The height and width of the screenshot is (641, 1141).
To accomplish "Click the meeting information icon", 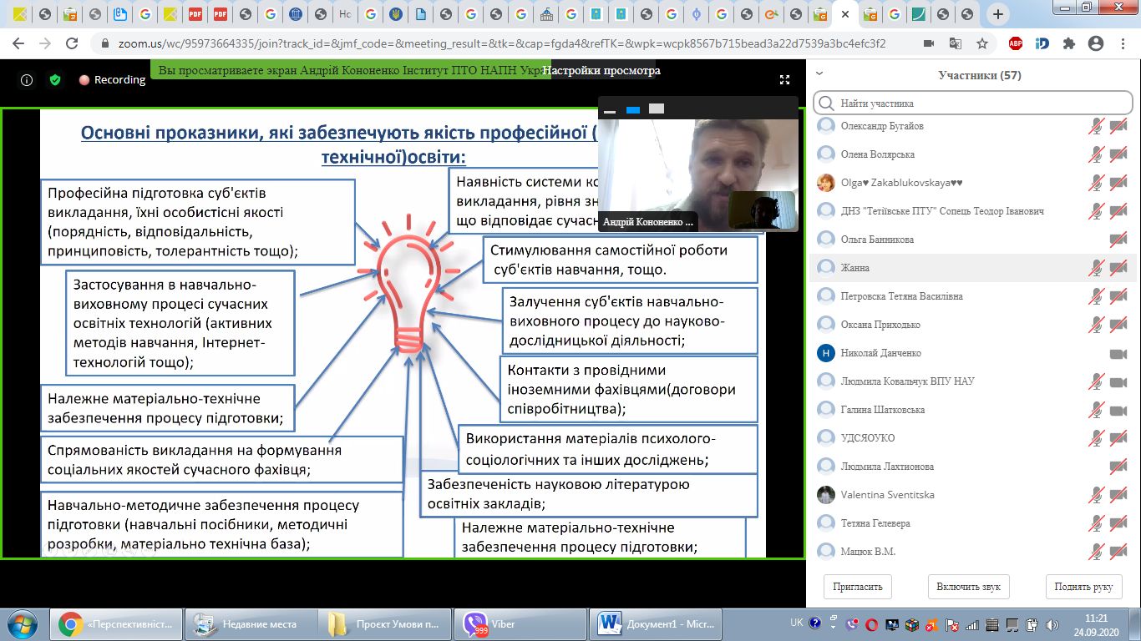I will [27, 80].
